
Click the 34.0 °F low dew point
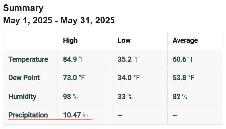click(129, 78)
